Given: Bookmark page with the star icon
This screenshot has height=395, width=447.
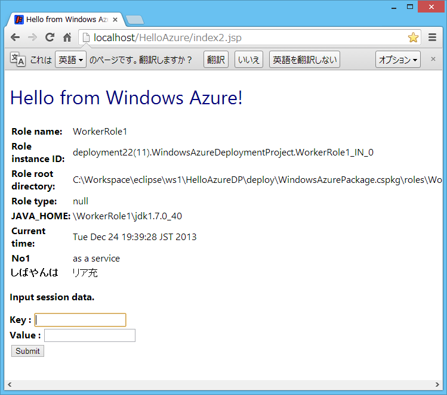Looking at the screenshot, I should tap(413, 38).
